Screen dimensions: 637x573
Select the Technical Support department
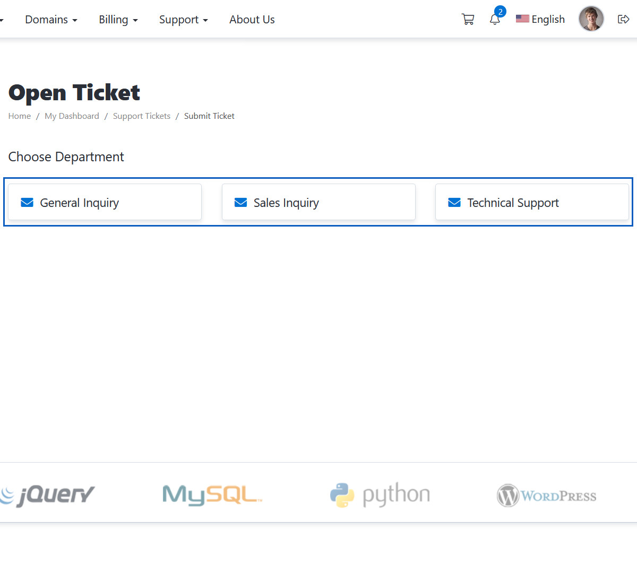pos(532,202)
